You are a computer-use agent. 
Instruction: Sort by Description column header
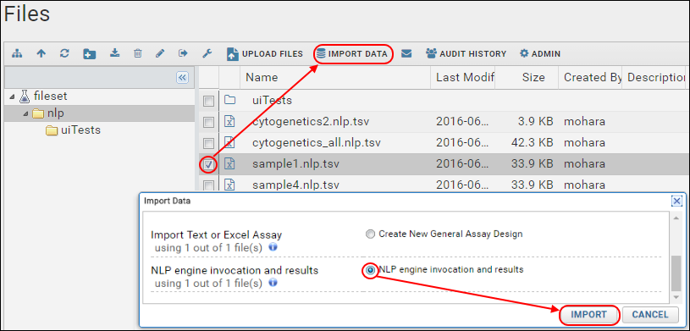pos(654,78)
